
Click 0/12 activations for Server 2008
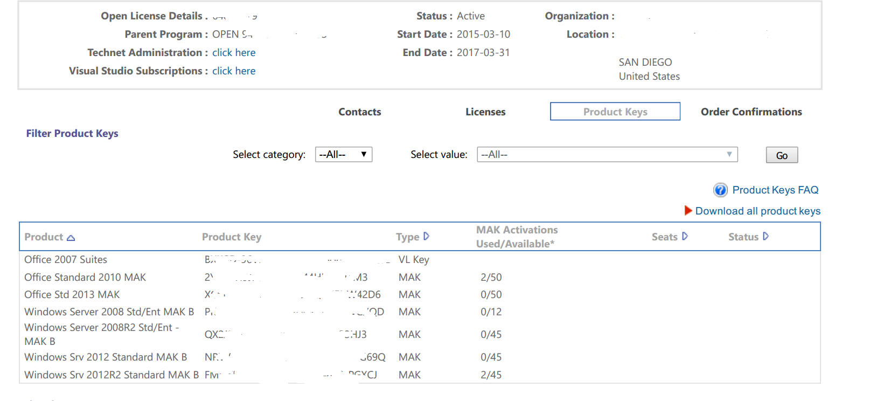(491, 312)
